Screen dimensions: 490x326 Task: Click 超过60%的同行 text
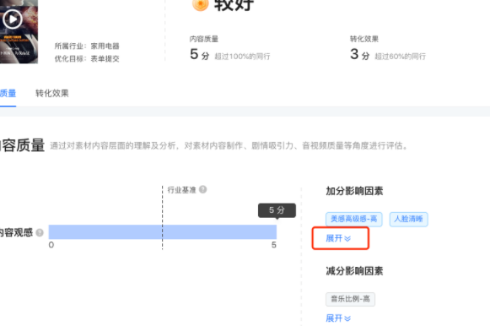click(401, 57)
